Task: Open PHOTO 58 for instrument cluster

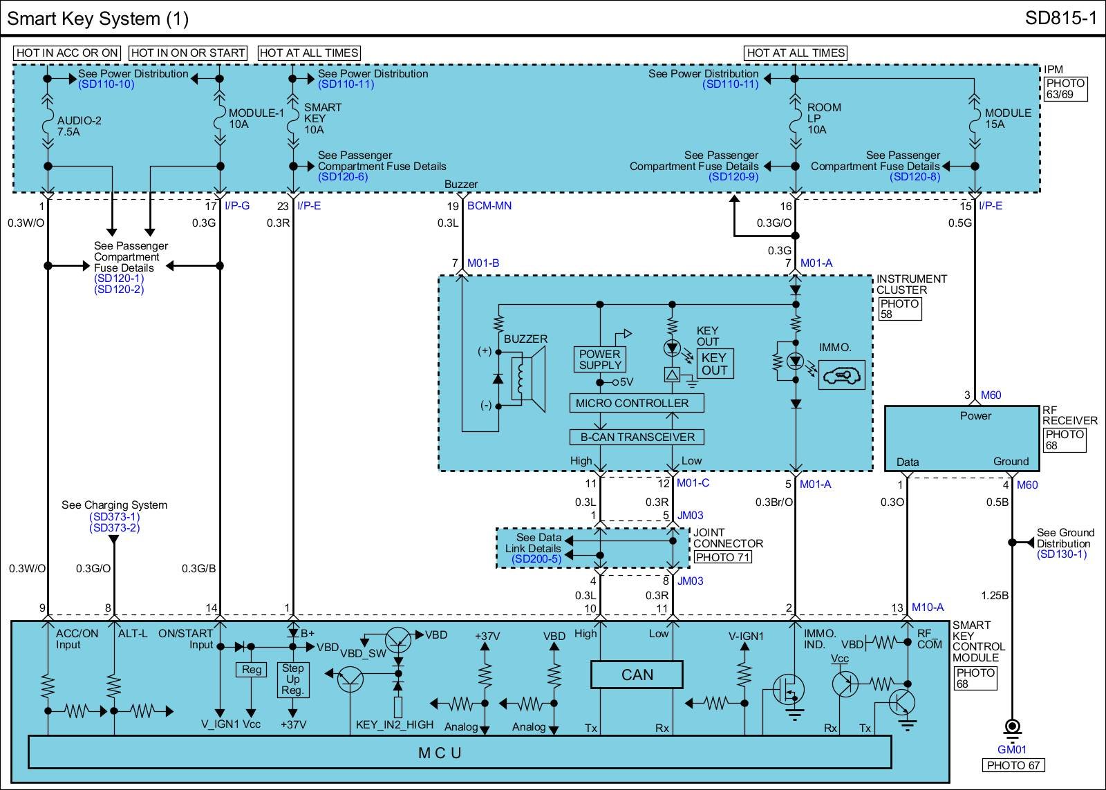Action: tap(899, 309)
